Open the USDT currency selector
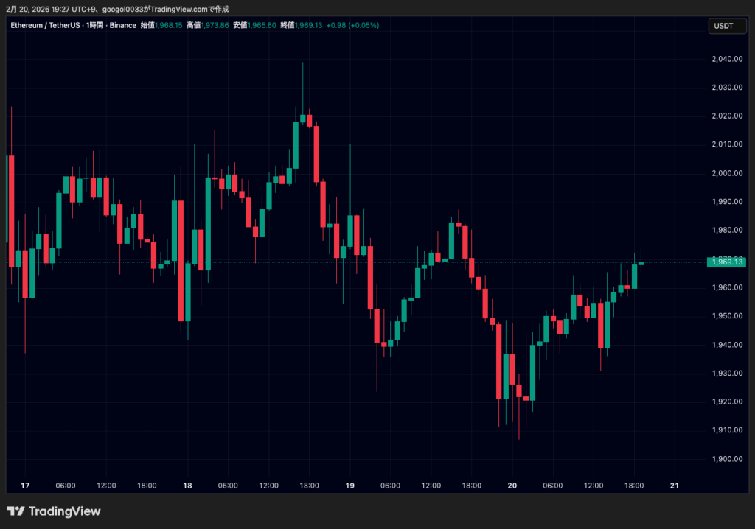 click(x=724, y=26)
